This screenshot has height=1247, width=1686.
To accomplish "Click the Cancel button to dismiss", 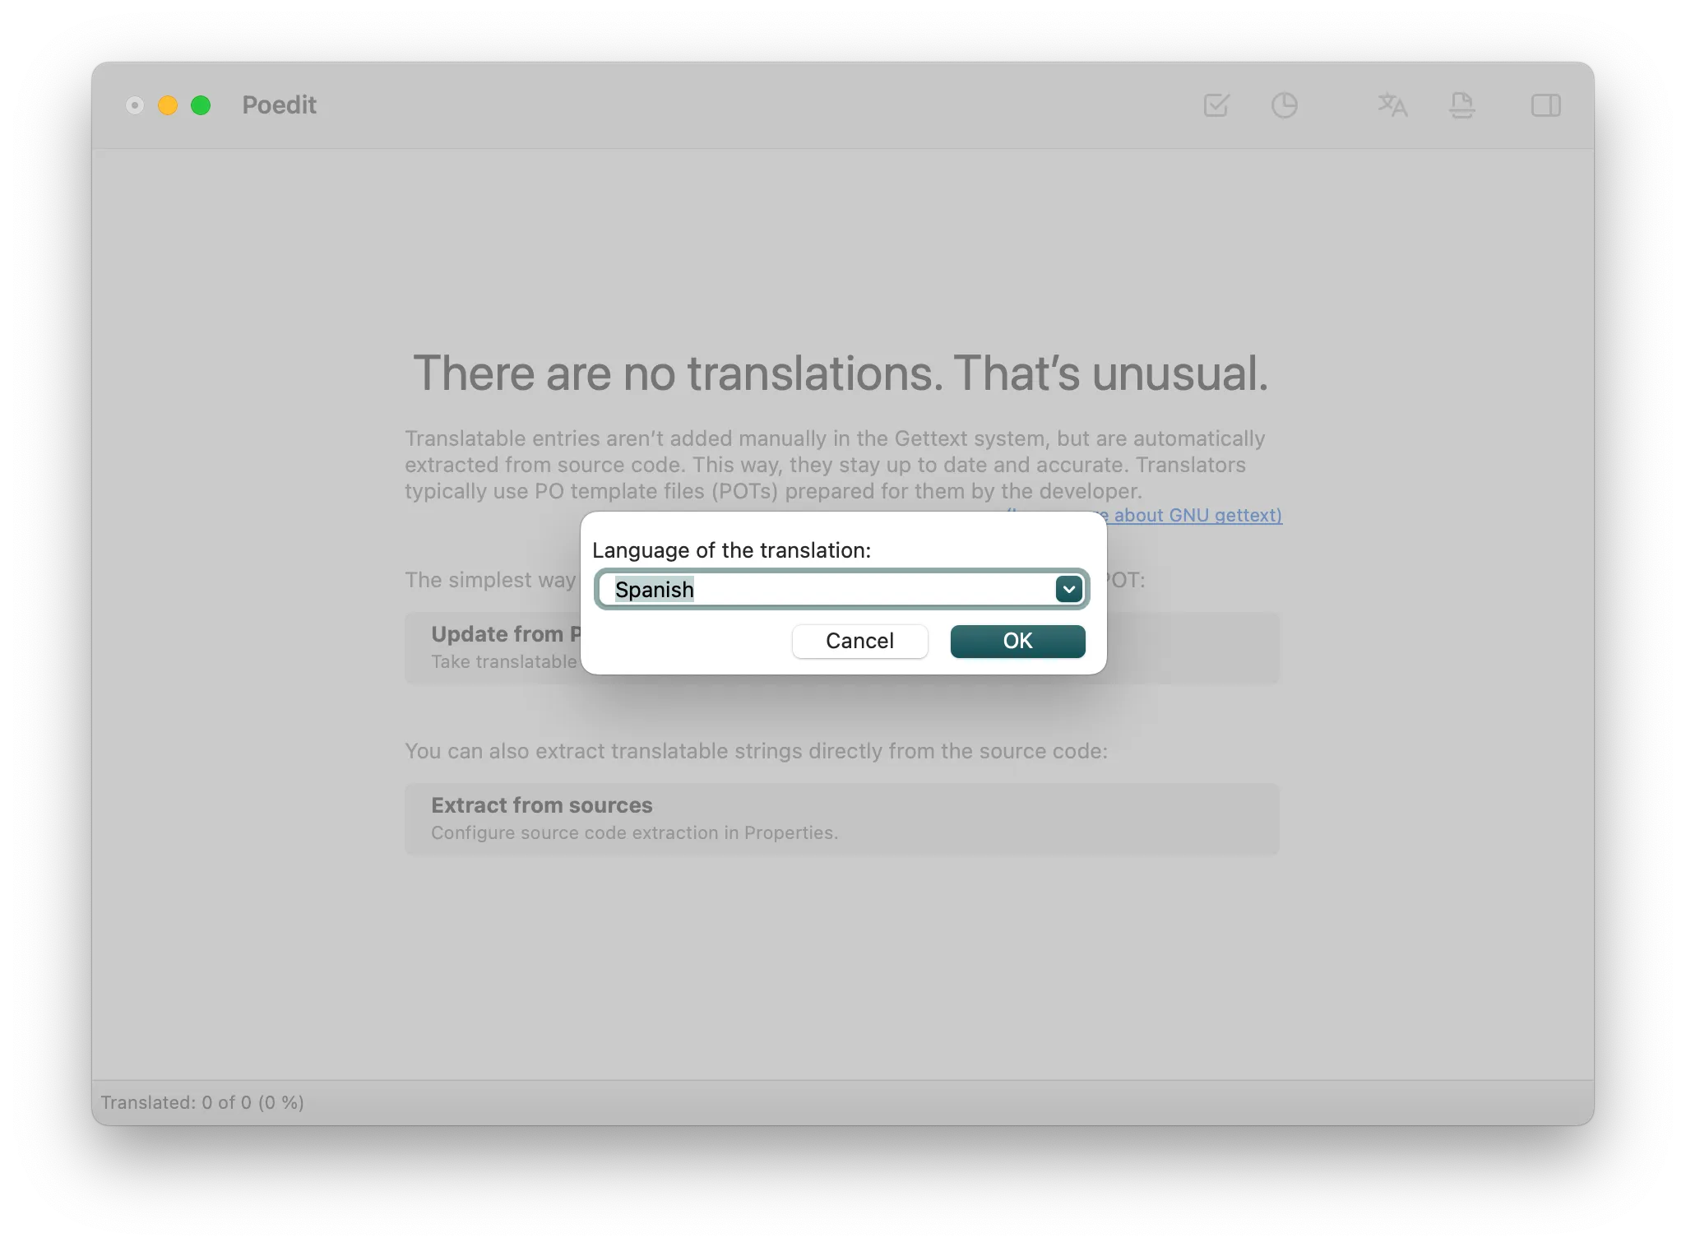I will tap(861, 641).
